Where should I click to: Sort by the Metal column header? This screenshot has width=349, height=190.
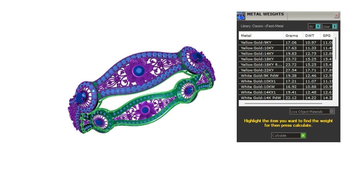261,36
